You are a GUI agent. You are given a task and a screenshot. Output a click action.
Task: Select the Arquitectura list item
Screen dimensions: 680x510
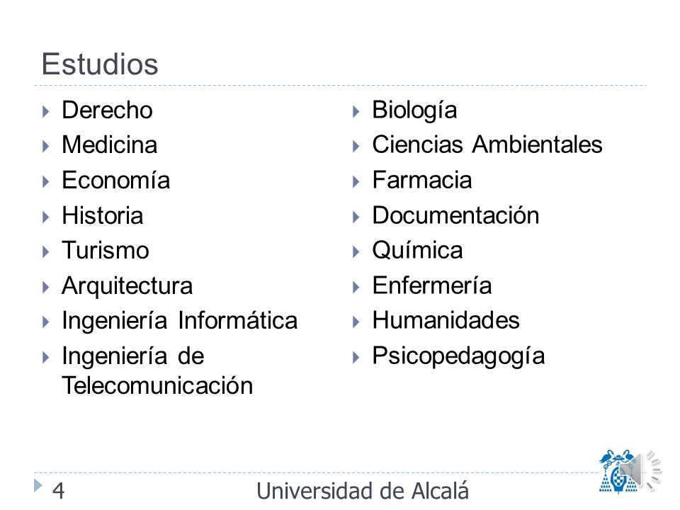(x=127, y=286)
